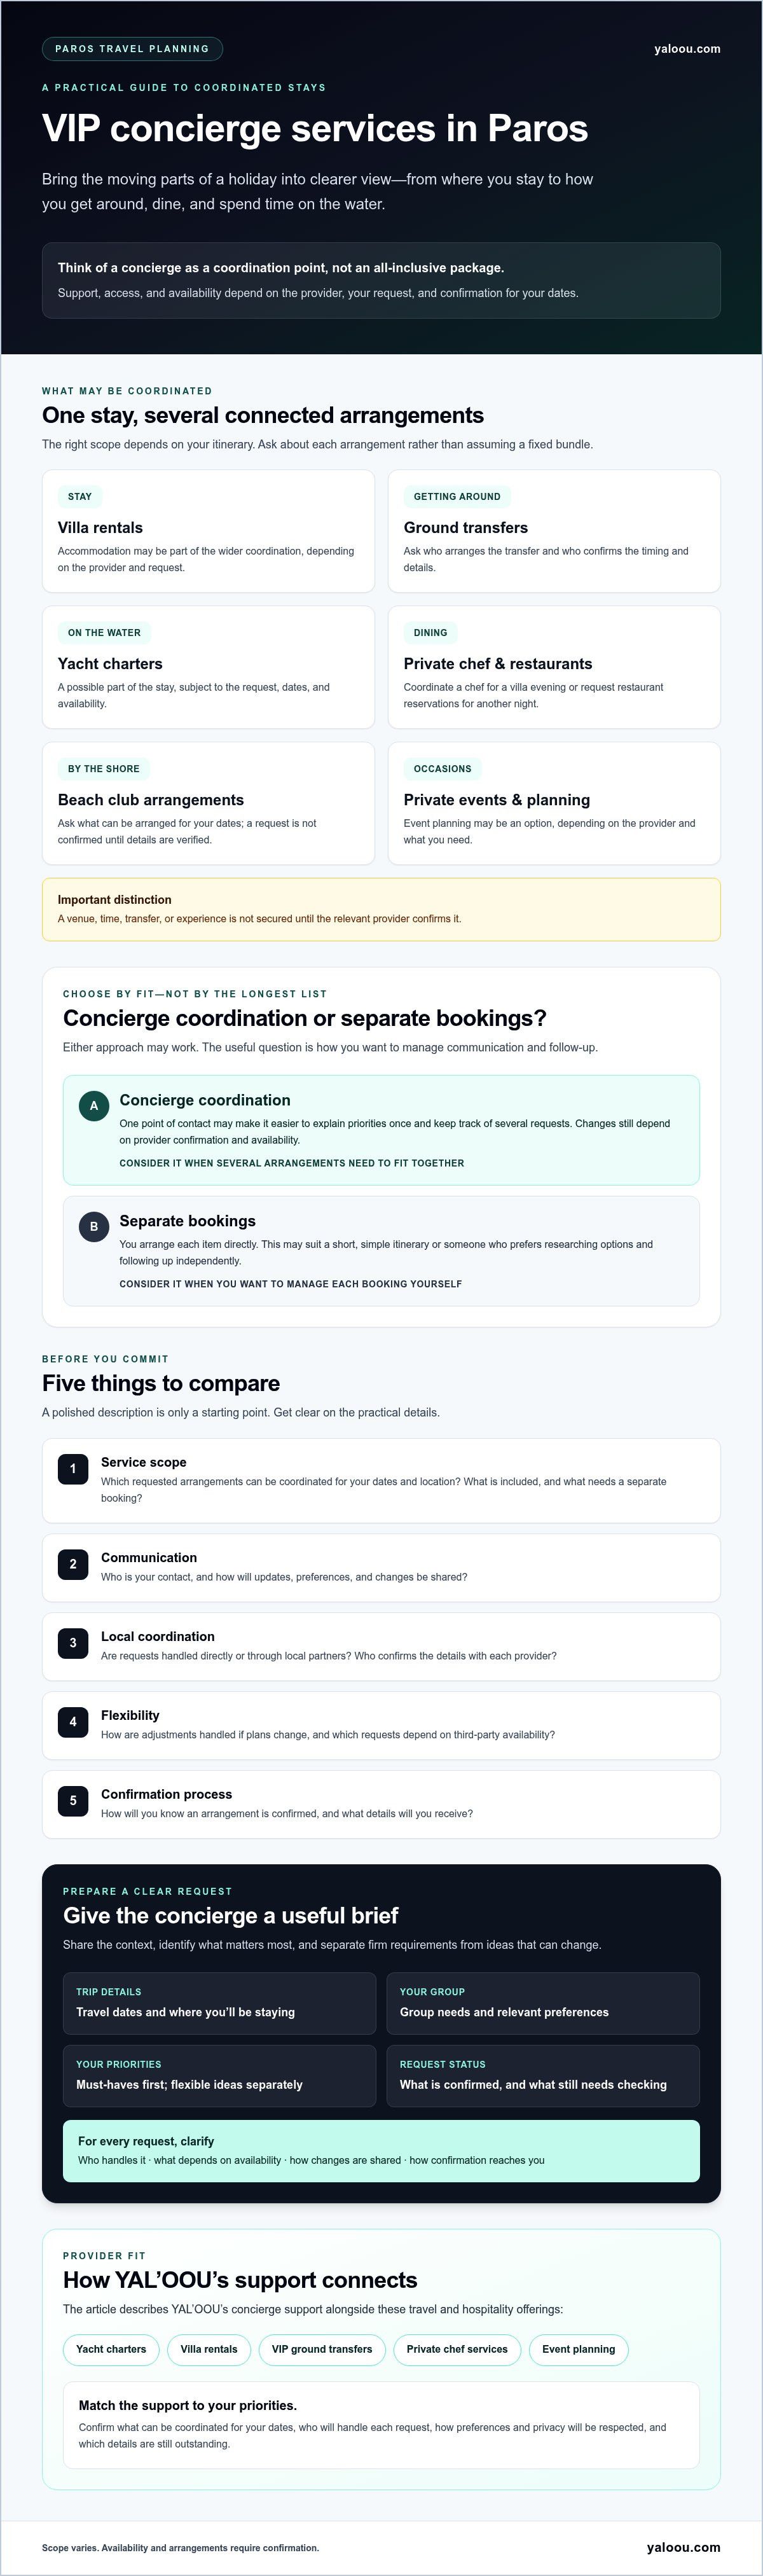Open the yaloou.com link in the footer
The width and height of the screenshot is (763, 2576).
tap(684, 2547)
